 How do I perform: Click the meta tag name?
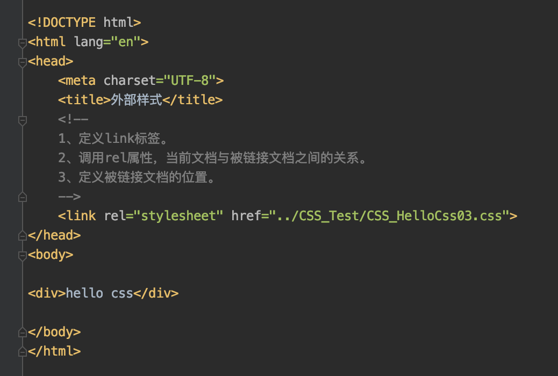(x=81, y=81)
